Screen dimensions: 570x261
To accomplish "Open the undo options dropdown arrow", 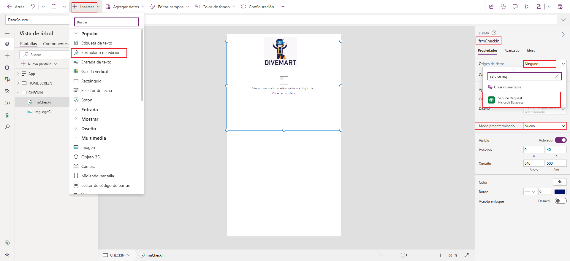I will pos(43,7).
